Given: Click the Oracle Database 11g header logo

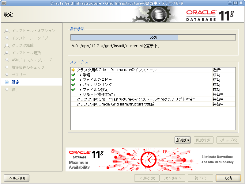Looking at the screenshot, I should coord(210,16).
